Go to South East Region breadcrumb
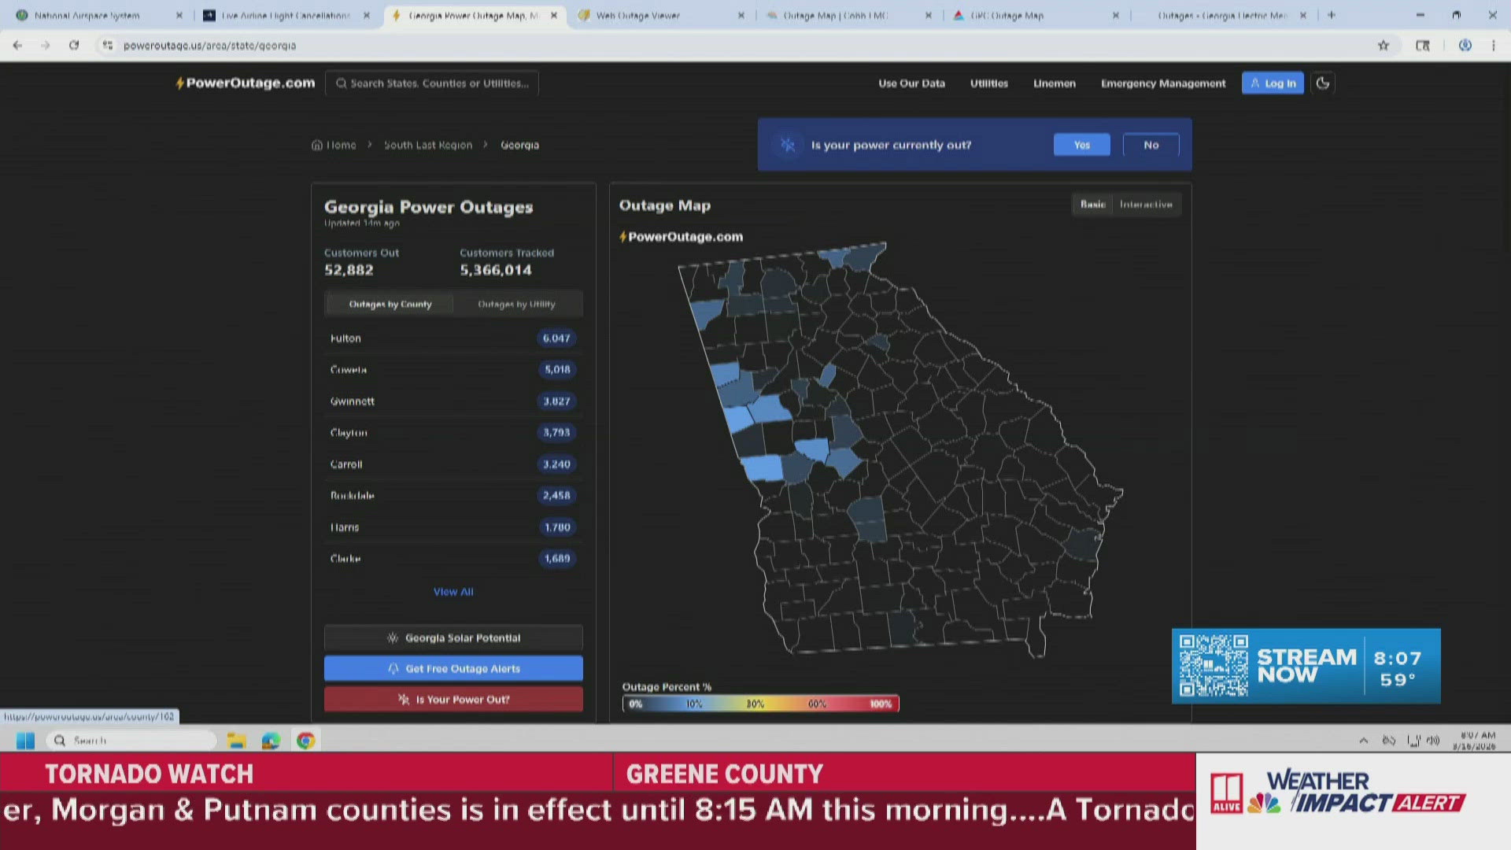The width and height of the screenshot is (1511, 850). [x=428, y=145]
